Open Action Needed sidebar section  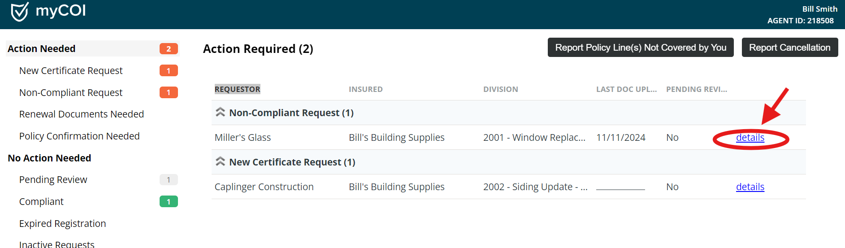click(42, 48)
